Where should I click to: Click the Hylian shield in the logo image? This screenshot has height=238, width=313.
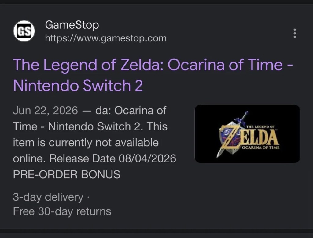(230, 138)
